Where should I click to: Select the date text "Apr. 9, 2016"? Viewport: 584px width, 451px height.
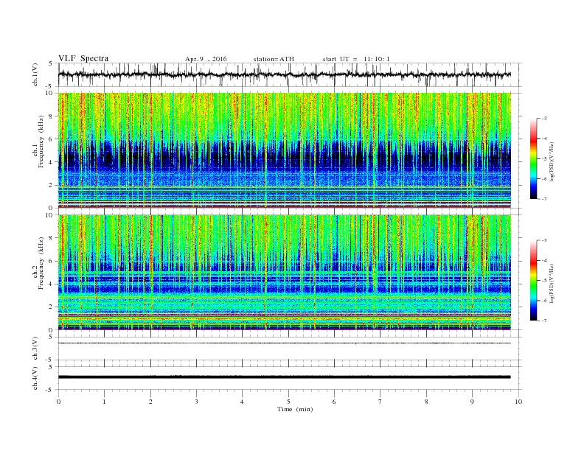tap(206, 59)
